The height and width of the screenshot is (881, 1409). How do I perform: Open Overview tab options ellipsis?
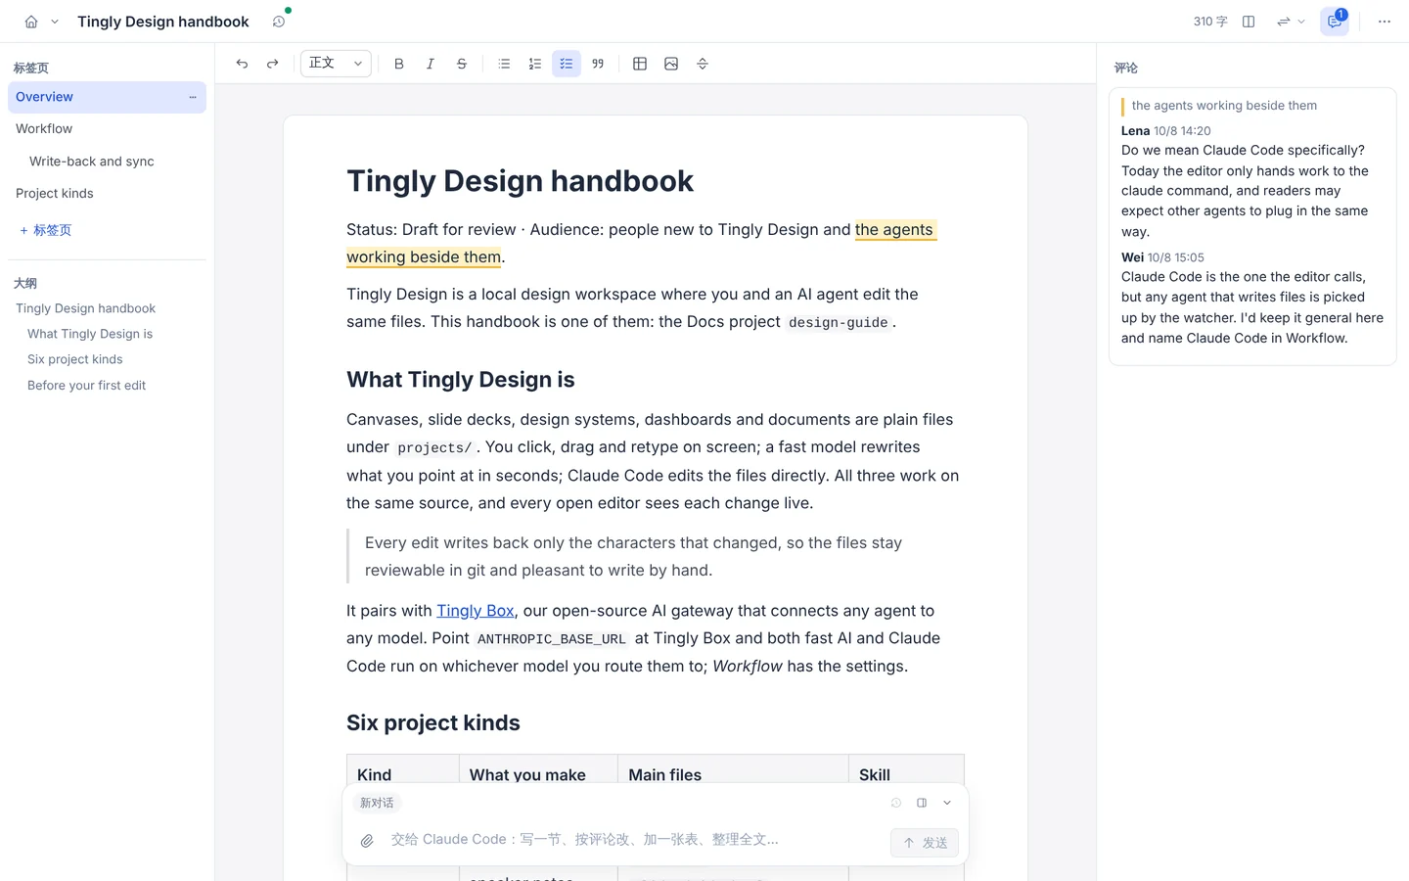193,97
